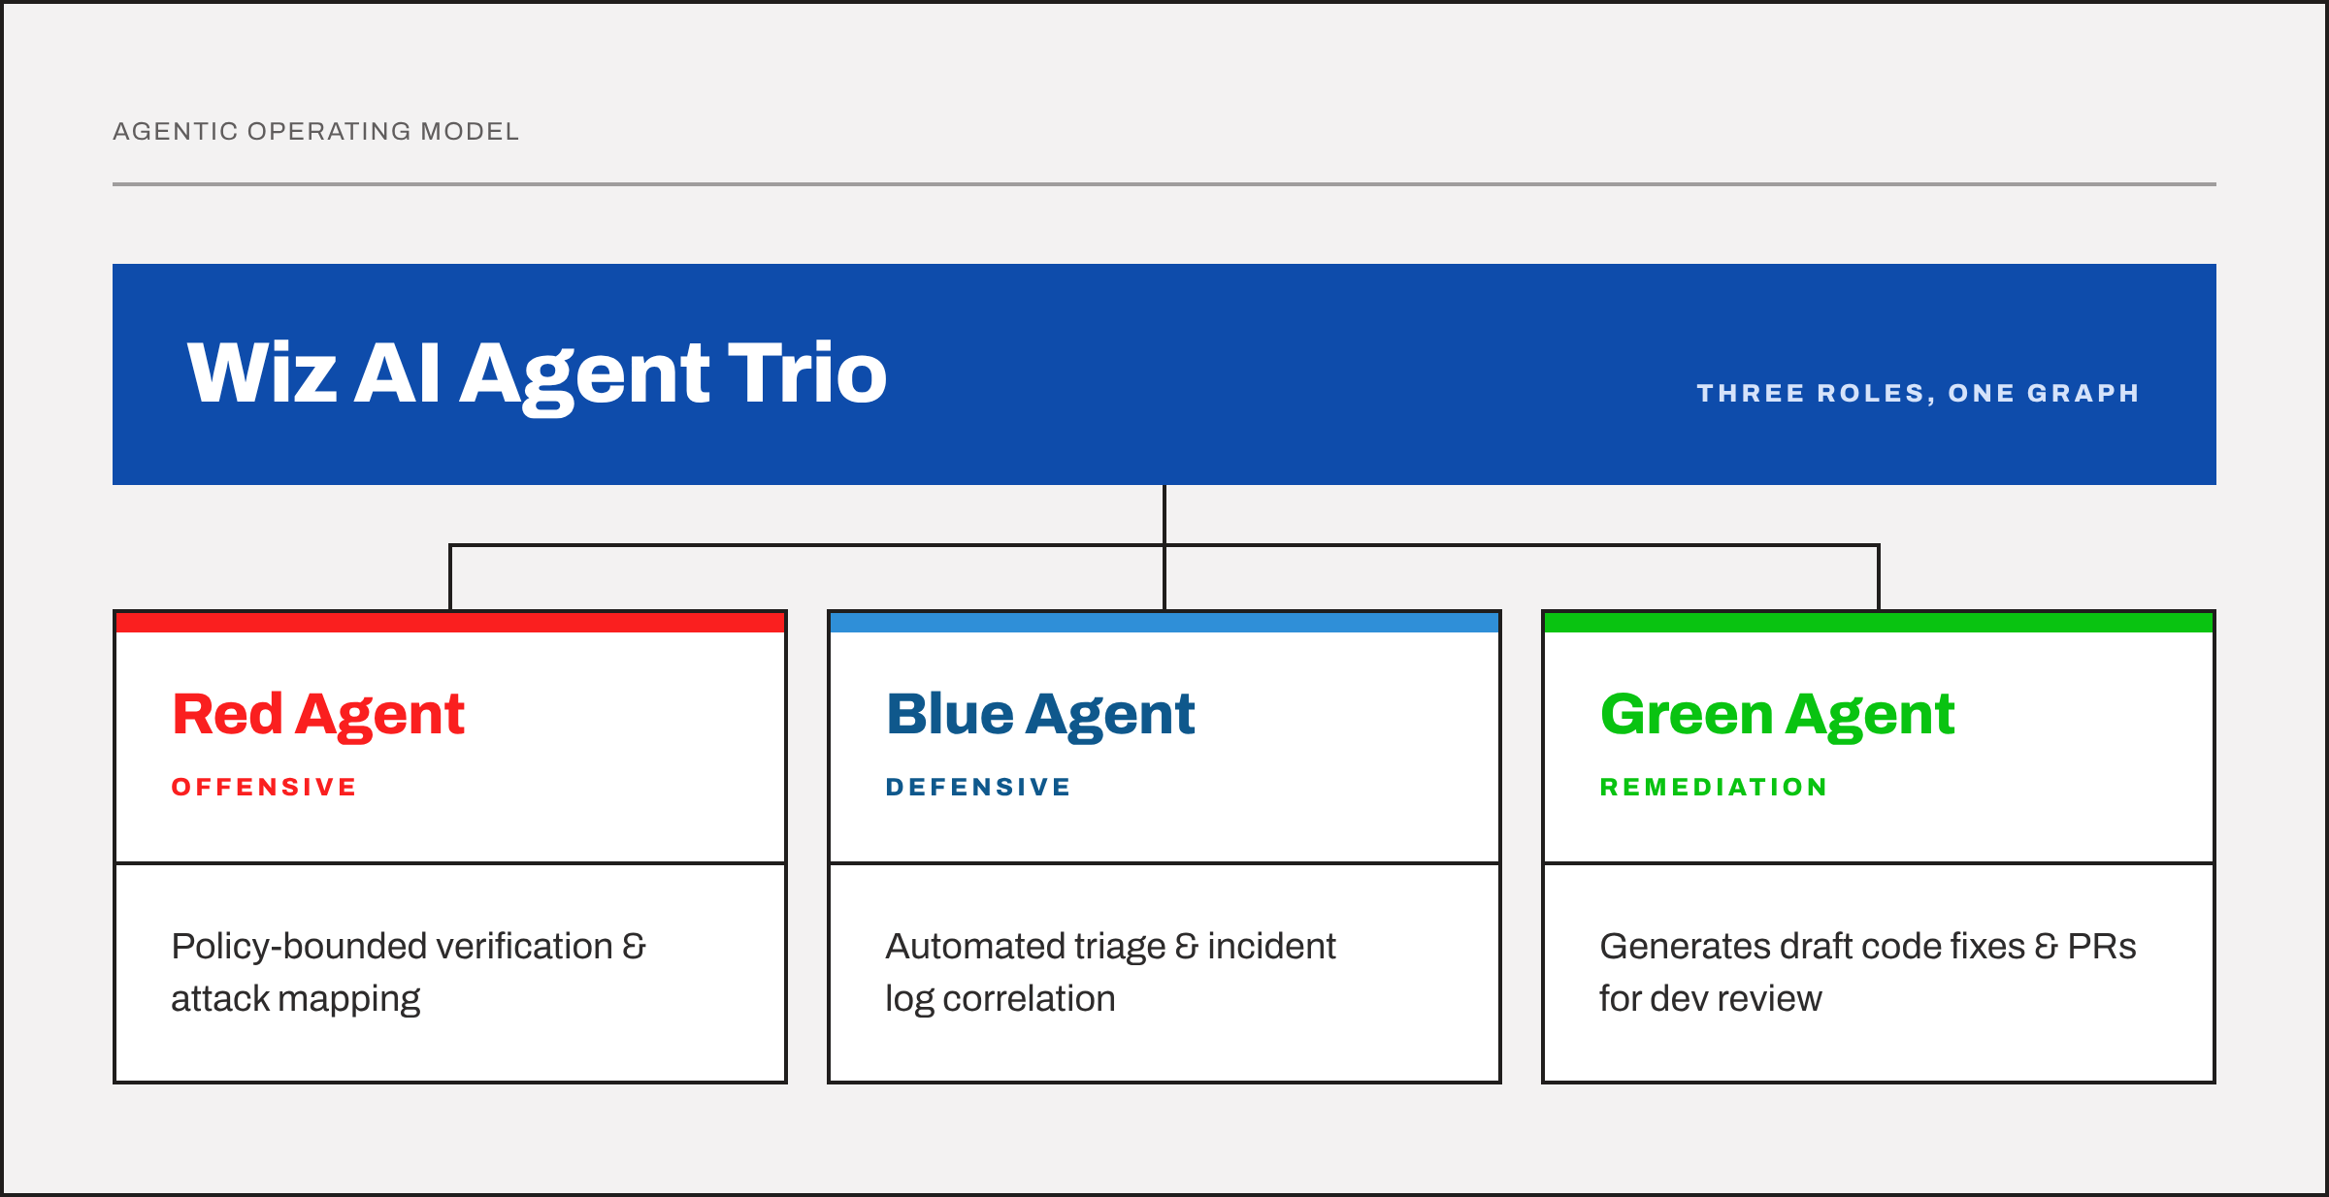This screenshot has width=2329, height=1197.
Task: Click the Defensive label under Blue Agent
Action: (978, 787)
